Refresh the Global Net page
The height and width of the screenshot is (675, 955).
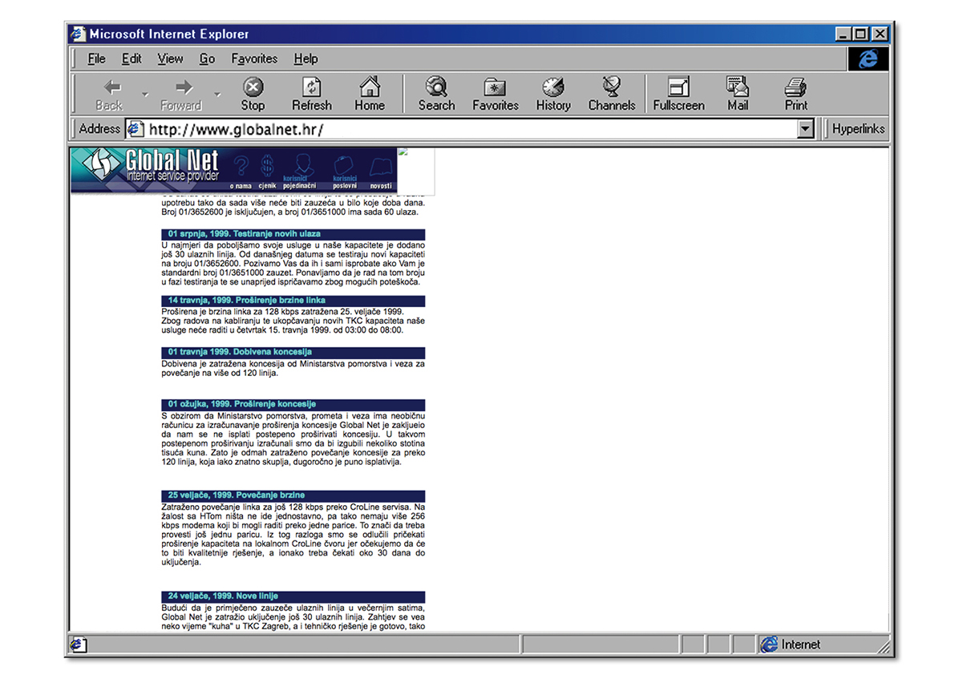(x=312, y=92)
